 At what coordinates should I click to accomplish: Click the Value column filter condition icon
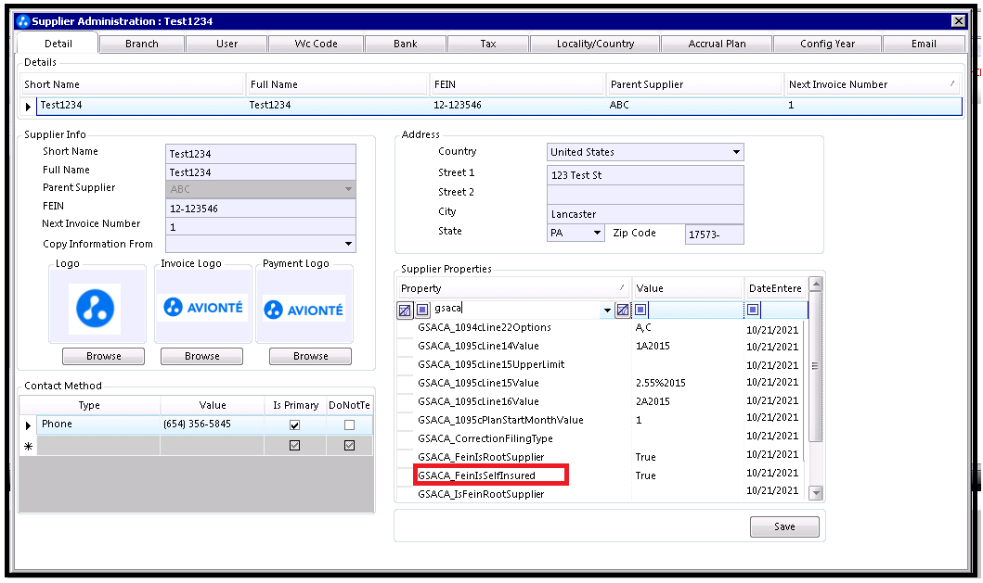click(x=640, y=310)
